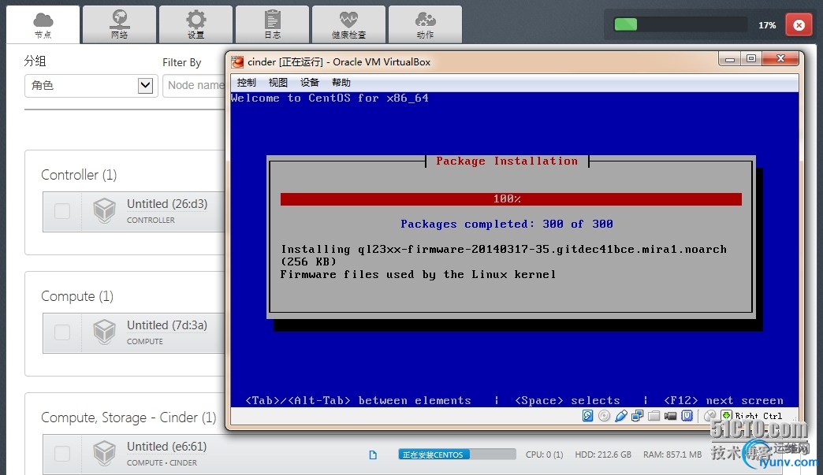Click the VirtualBox mouse integration icon
823x475 pixels.
pyautogui.click(x=710, y=416)
